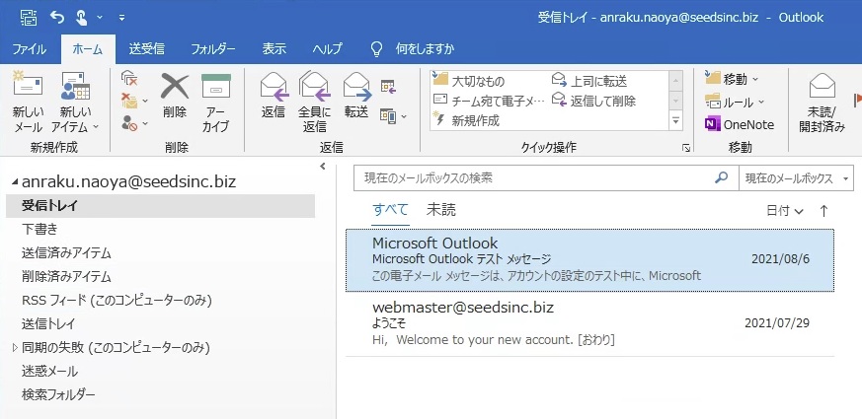
Task: Open OneNote from the ribbon
Action: click(739, 124)
